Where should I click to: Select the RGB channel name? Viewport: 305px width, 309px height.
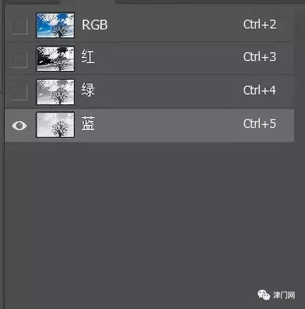click(94, 25)
